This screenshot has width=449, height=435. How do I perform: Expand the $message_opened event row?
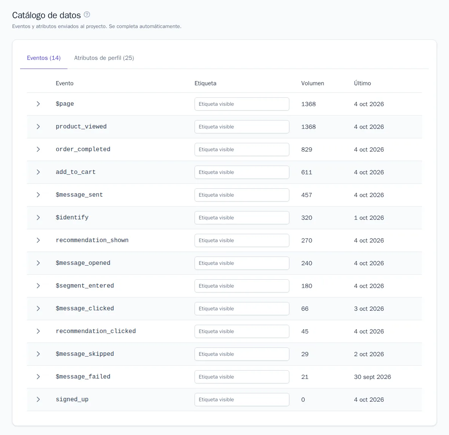[x=38, y=263]
